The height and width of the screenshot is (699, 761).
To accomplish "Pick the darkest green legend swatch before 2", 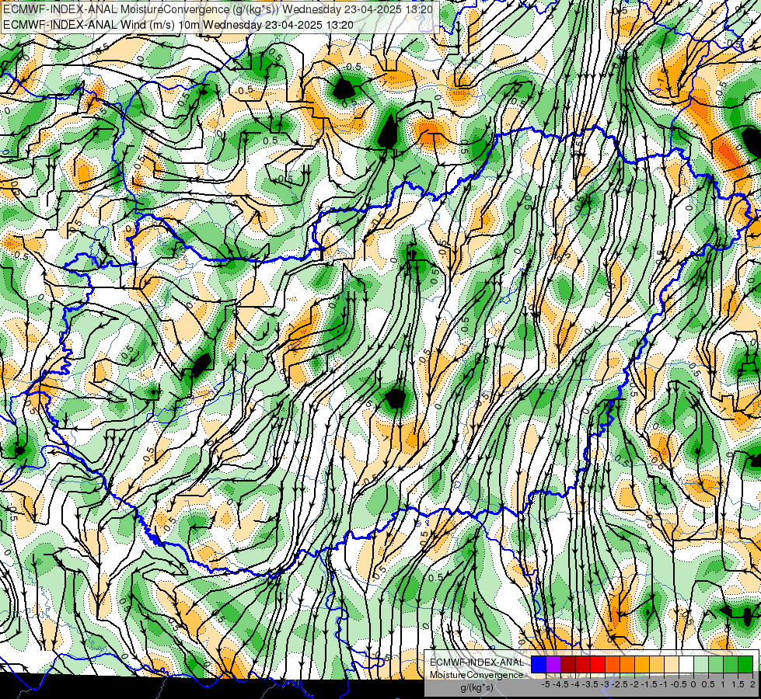I will [745, 664].
